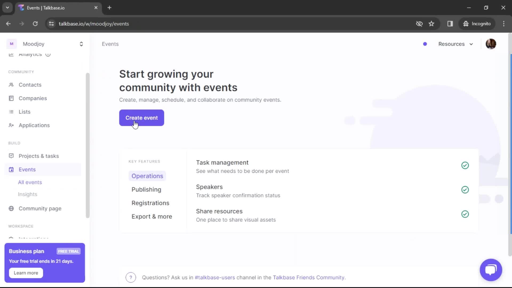The height and width of the screenshot is (288, 512).
Task: Select the Events icon in sidebar
Action: (11, 169)
